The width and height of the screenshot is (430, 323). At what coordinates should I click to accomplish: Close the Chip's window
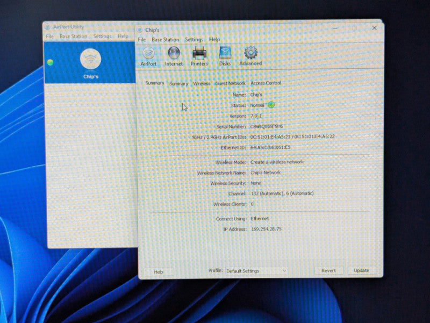[x=374, y=28]
